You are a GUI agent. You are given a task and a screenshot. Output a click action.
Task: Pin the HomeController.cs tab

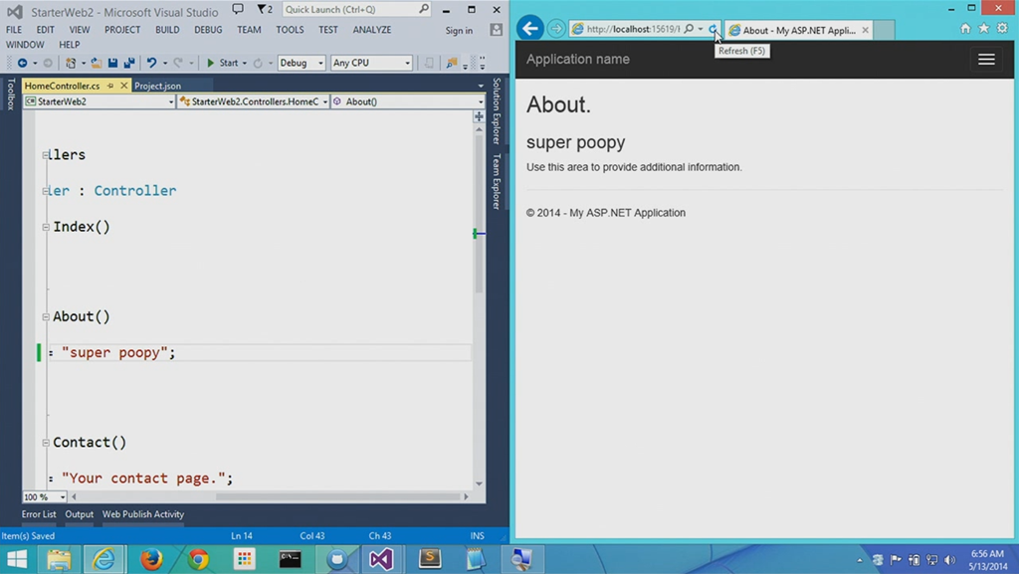(110, 86)
